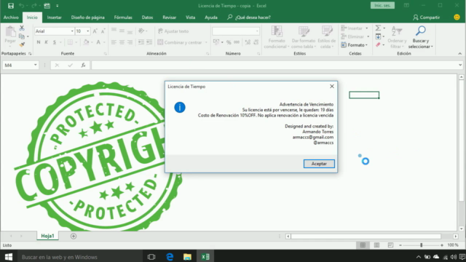Open Ordenar y filtrar menu

(x=397, y=37)
